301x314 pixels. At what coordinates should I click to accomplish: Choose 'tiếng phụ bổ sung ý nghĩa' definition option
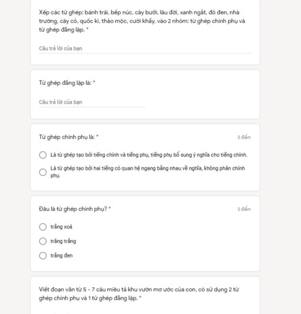click(43, 155)
